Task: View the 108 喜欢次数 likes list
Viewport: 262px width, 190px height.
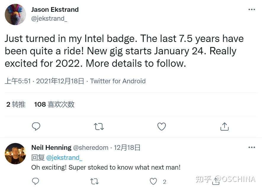Action: coord(54,104)
